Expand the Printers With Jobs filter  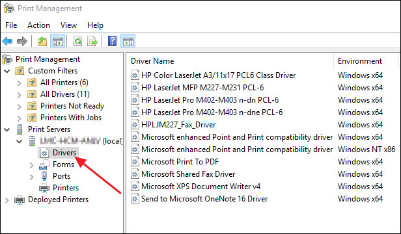click(x=20, y=118)
